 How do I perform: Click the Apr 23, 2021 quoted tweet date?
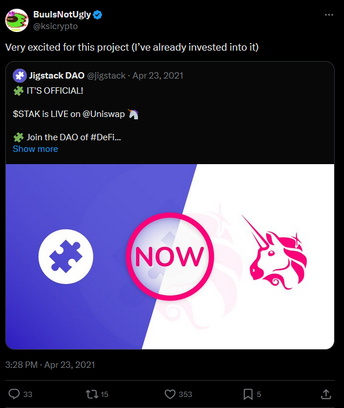click(x=158, y=76)
